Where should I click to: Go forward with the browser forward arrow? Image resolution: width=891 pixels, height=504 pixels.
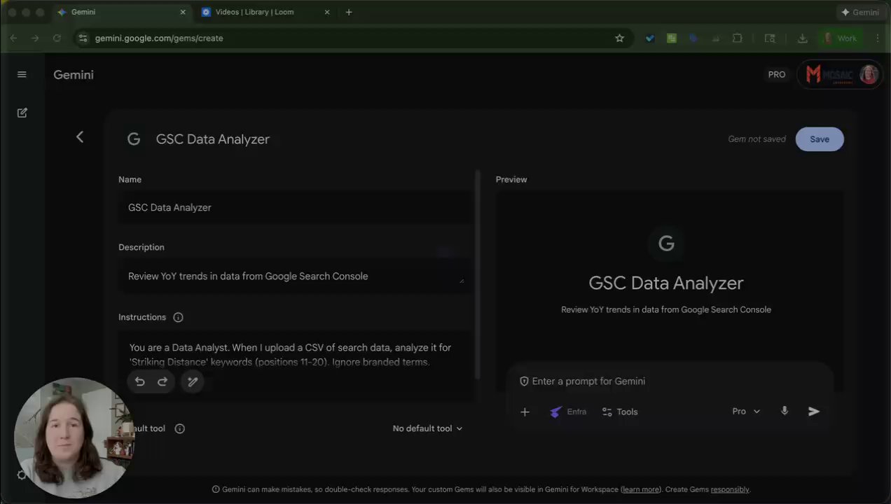point(35,38)
